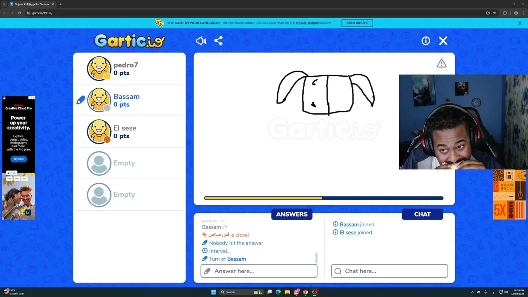Open the Chrome profile icon
528x297 pixels.
(516, 13)
